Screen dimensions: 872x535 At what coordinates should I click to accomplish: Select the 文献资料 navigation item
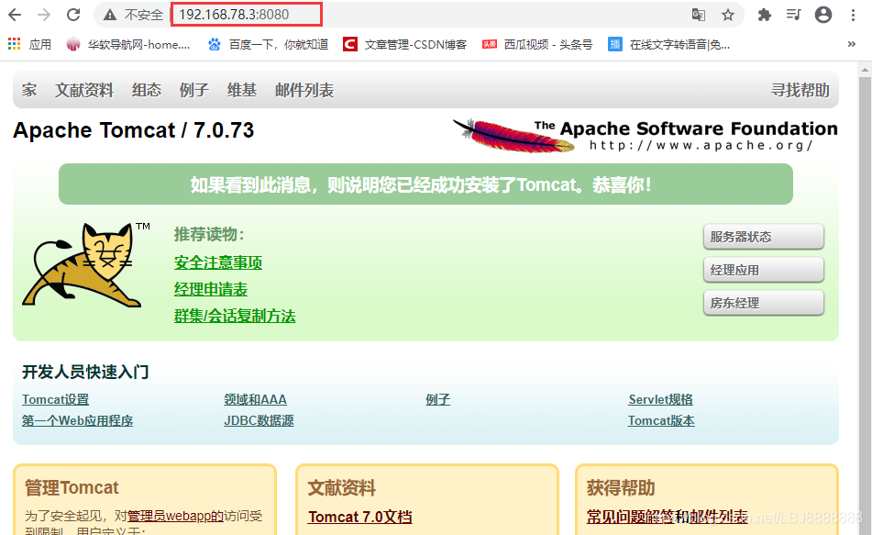[x=84, y=90]
